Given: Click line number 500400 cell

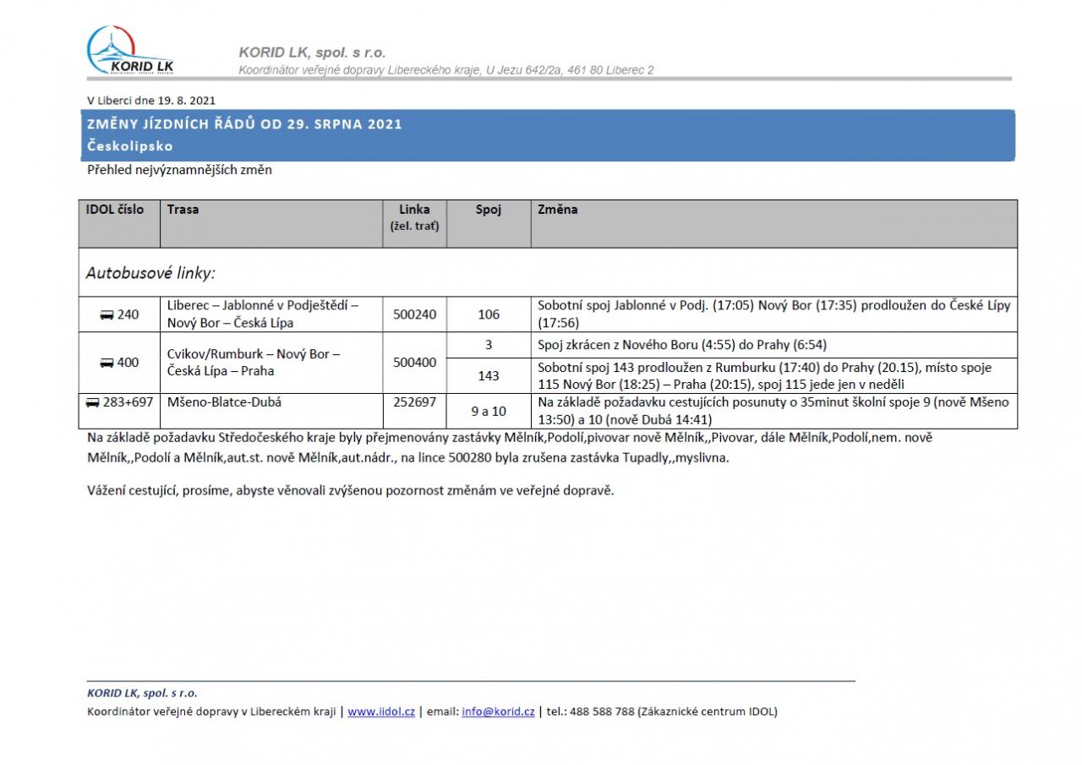Looking at the screenshot, I should 414,363.
